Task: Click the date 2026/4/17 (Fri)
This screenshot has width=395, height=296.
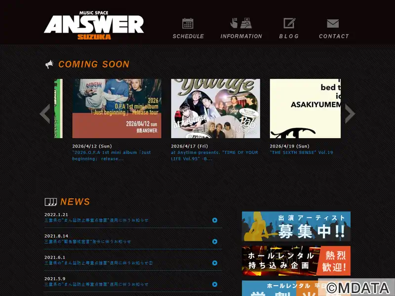Action: (x=190, y=146)
